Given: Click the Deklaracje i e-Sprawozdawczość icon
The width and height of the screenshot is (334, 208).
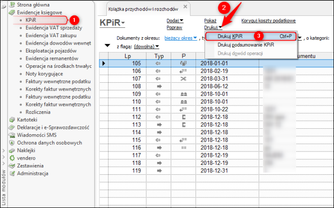Looking at the screenshot, I should pos(12,127).
